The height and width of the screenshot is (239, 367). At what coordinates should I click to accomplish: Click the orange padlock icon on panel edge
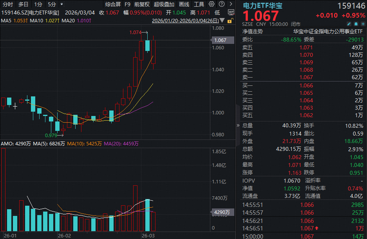[230, 21]
